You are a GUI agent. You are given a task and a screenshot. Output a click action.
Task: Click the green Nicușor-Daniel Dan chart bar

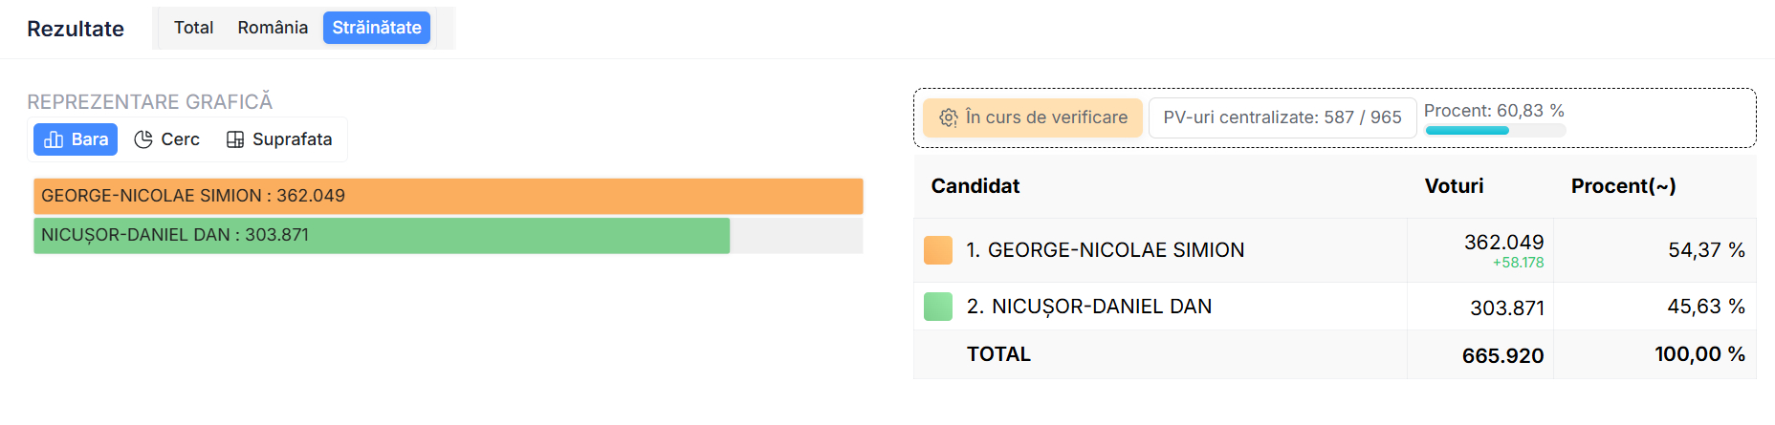pyautogui.click(x=381, y=235)
